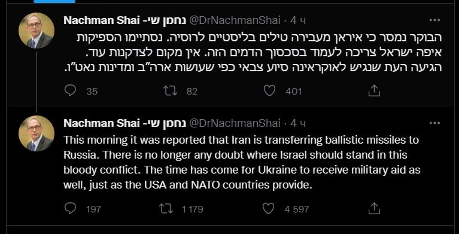This screenshot has height=234, width=459.
Task: Open Nachman Shai display name on first tweet
Action: pyautogui.click(x=125, y=20)
